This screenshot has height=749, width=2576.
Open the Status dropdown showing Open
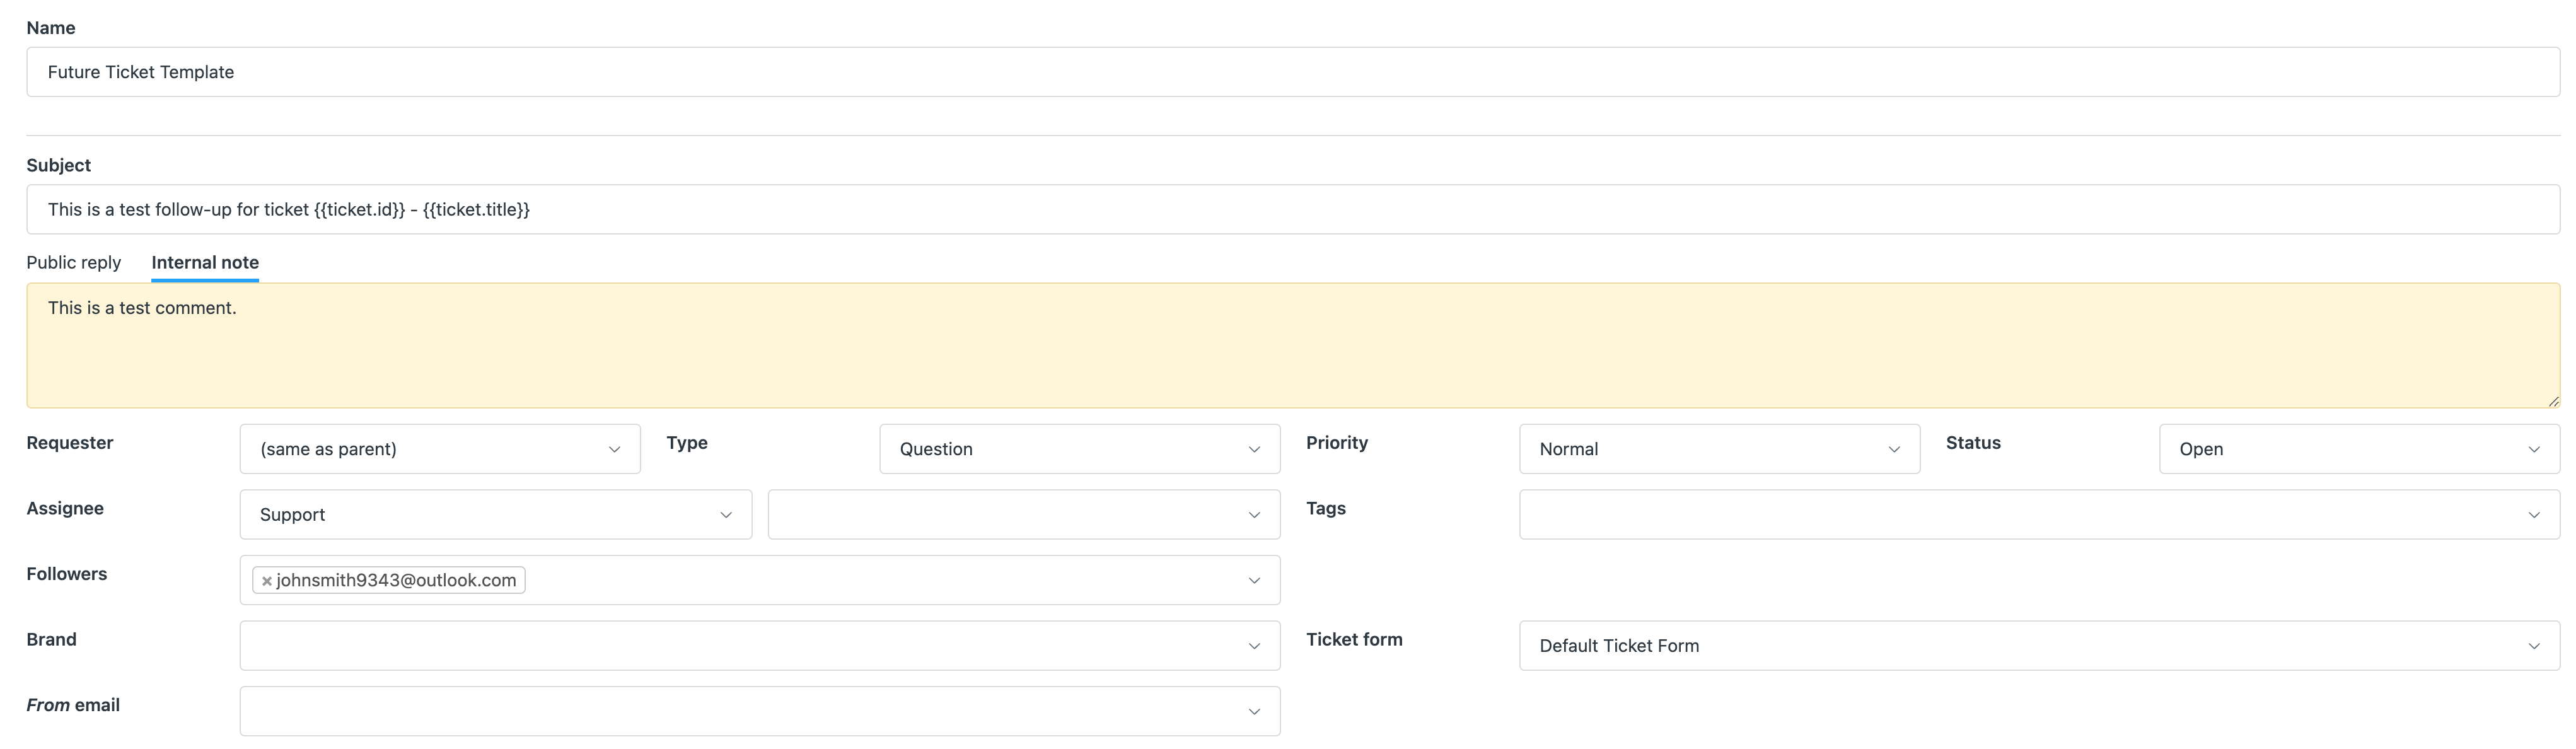[x=2359, y=449]
